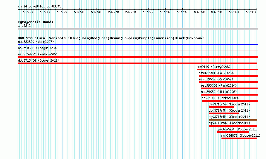Viewport: 266px width, 159px height.
Task: Select the dgv3718n54 (Cooper2011) label
Action: [229, 117]
